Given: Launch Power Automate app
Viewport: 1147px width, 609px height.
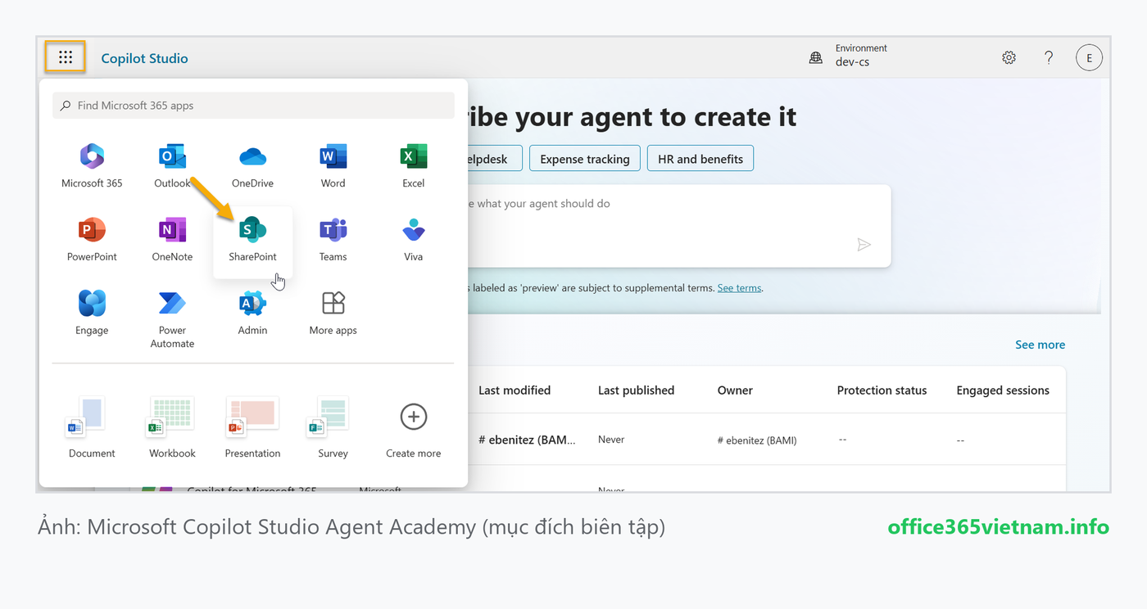Looking at the screenshot, I should (172, 318).
